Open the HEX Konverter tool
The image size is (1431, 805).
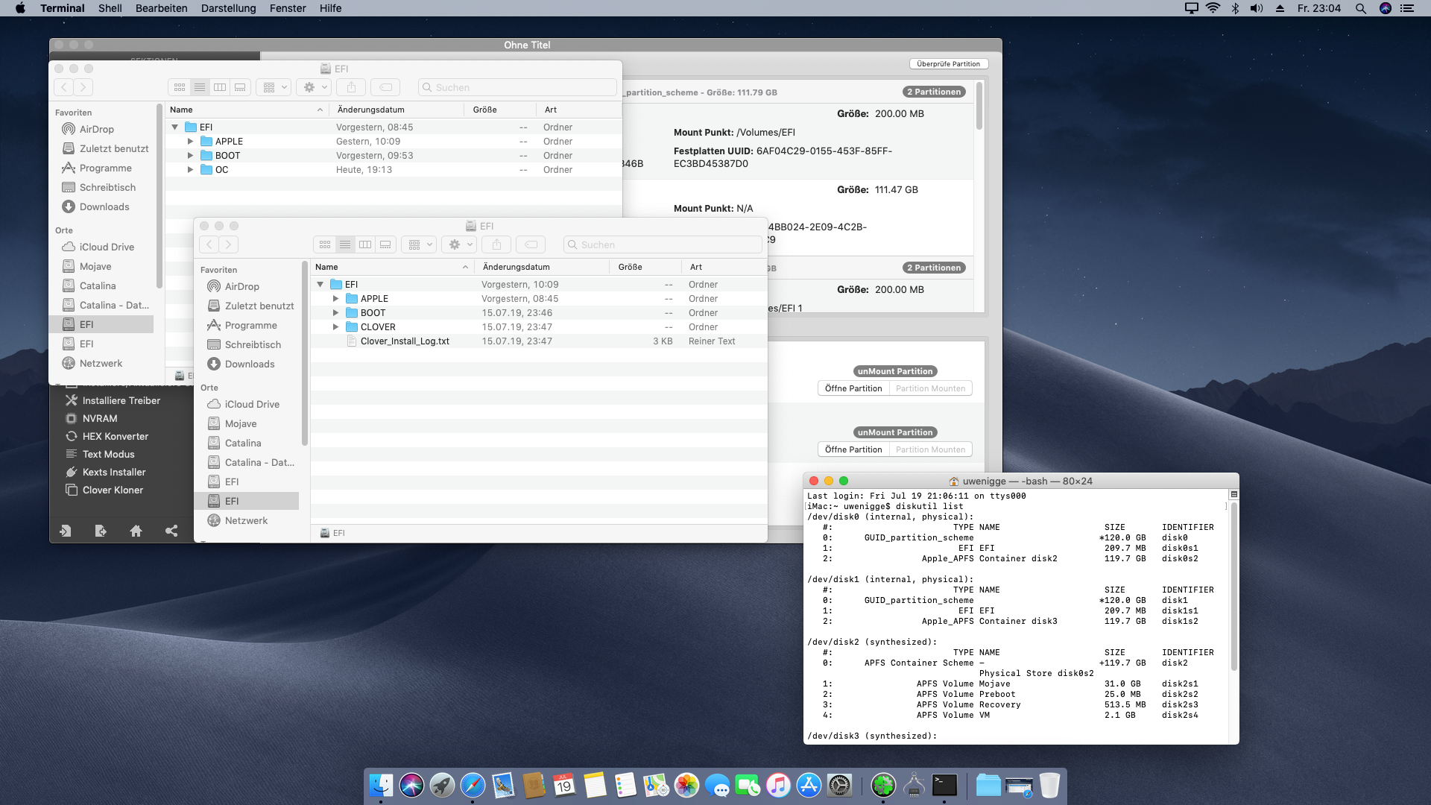[115, 436]
